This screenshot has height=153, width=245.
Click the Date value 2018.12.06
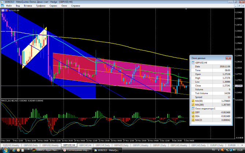[x=225, y=67]
